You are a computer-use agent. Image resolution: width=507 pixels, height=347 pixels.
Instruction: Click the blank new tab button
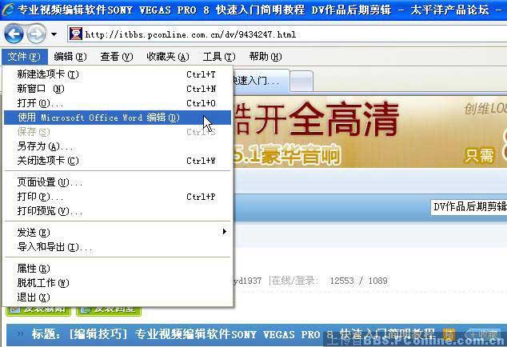point(301,81)
